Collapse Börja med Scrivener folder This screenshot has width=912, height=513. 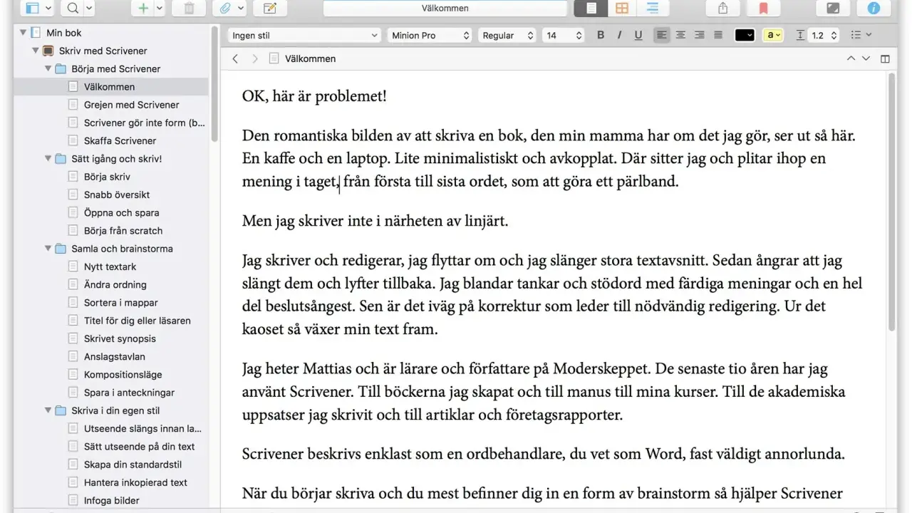click(x=48, y=69)
